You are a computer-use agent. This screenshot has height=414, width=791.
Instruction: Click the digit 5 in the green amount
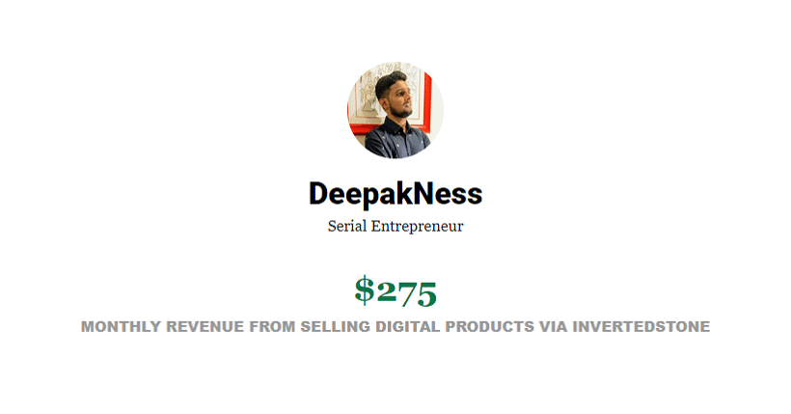(x=426, y=294)
